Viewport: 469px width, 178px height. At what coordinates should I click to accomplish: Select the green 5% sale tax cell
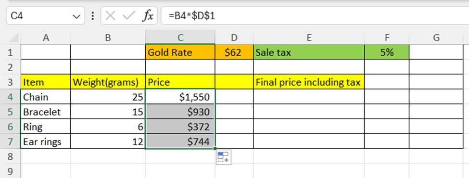(387, 52)
